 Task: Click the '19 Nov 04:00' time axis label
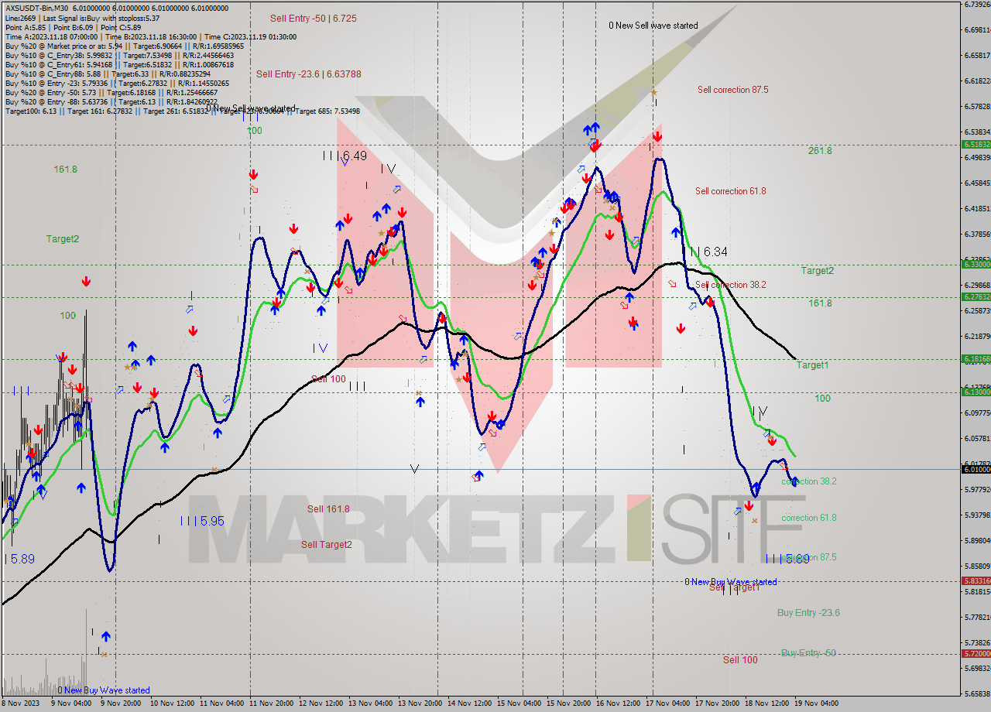click(x=816, y=703)
